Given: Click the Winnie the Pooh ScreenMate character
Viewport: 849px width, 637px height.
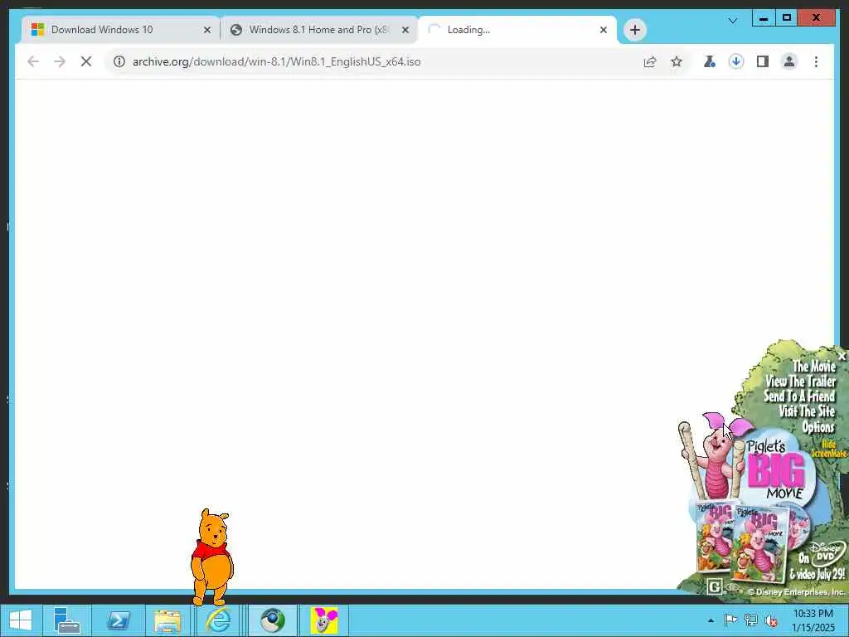Looking at the screenshot, I should click(212, 557).
